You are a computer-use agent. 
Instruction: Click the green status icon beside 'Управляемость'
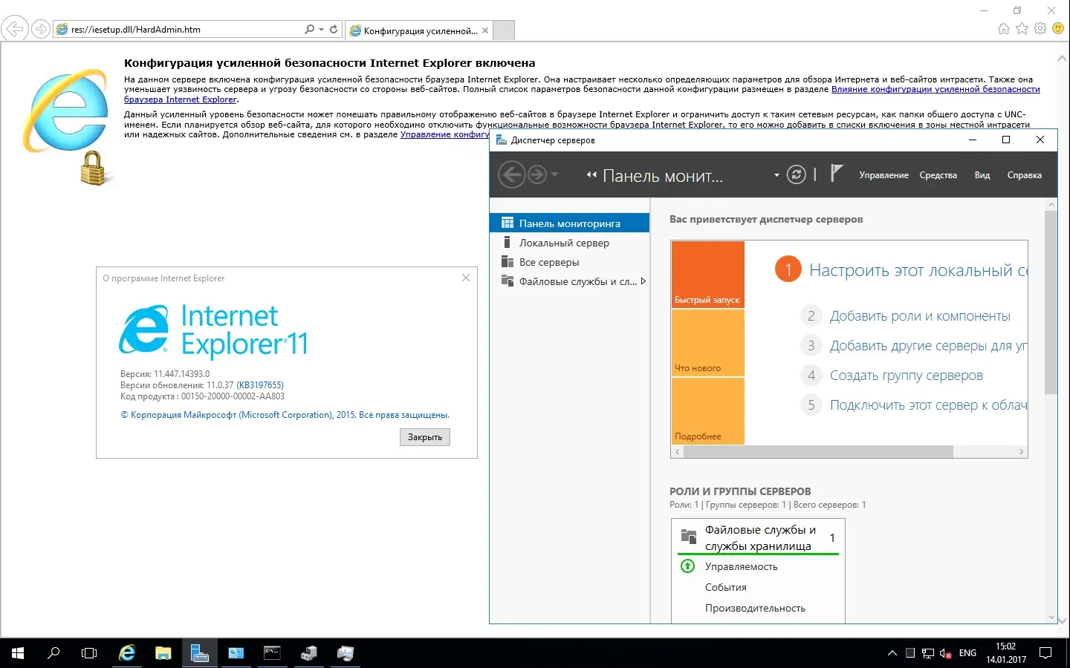point(688,566)
